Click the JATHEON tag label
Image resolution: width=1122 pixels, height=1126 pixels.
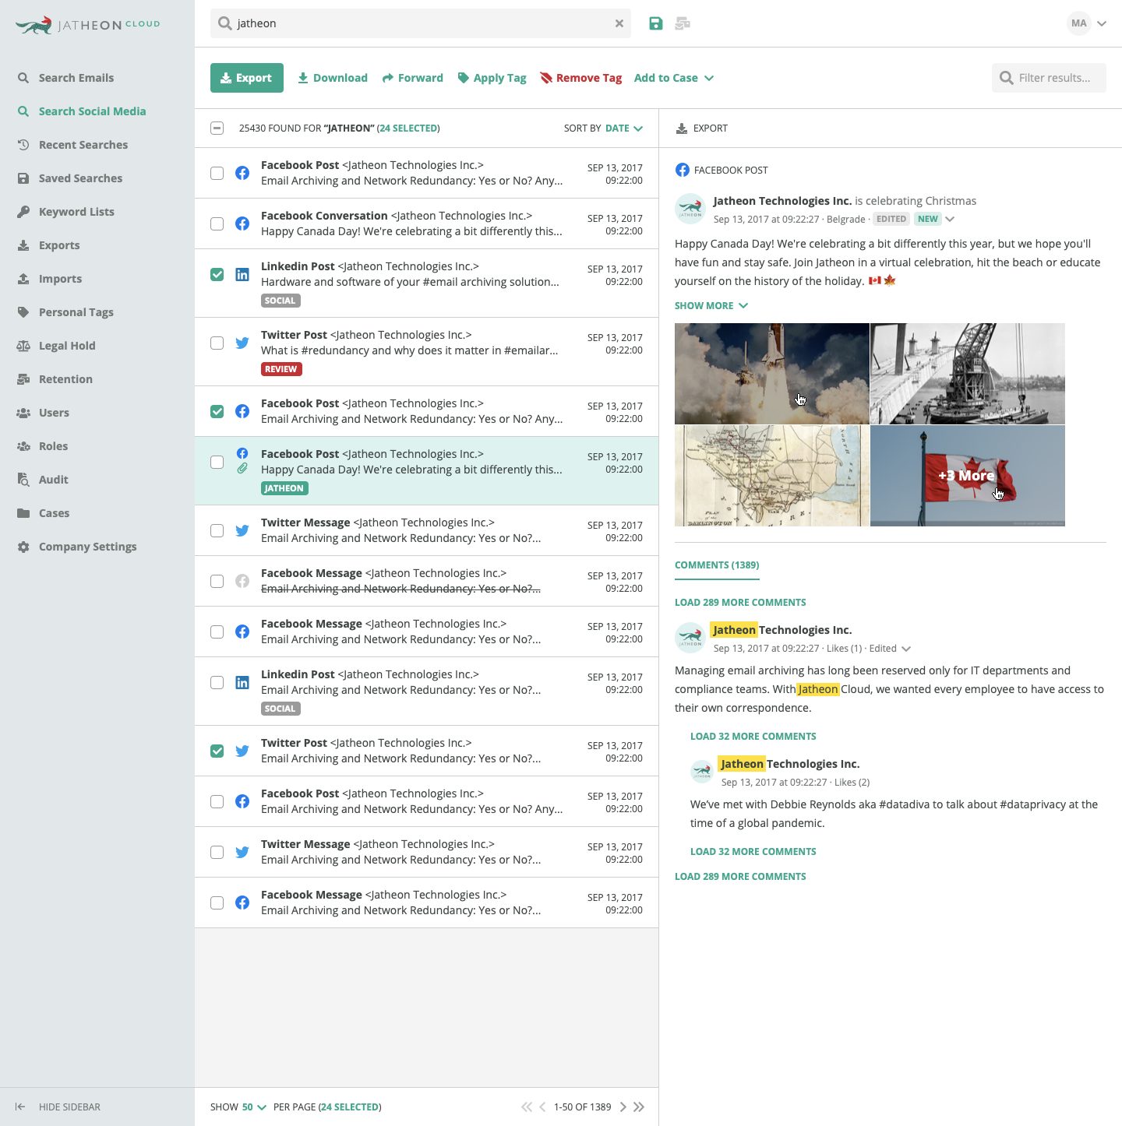[x=284, y=488]
